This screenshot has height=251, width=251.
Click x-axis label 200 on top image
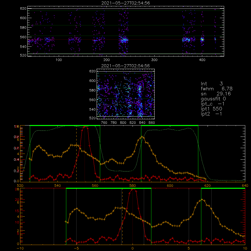106,60
